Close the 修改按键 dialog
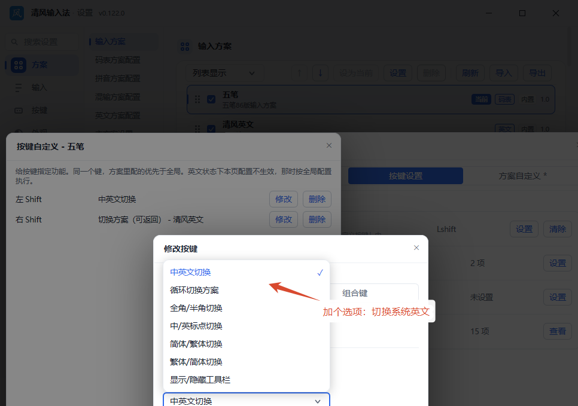578x406 pixels. click(x=416, y=248)
